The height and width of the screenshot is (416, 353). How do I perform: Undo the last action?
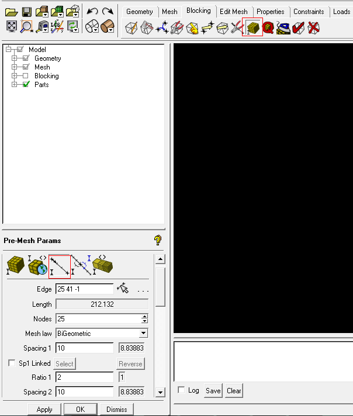point(92,11)
